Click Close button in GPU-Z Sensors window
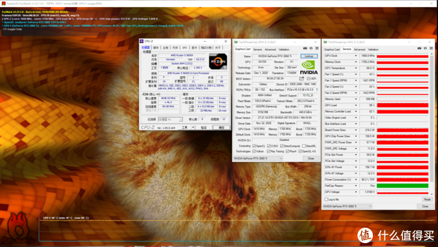This screenshot has width=438, height=247. coord(425,206)
